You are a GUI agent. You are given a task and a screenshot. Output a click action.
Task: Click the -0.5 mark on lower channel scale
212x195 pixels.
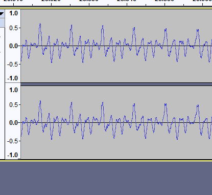click(x=13, y=141)
